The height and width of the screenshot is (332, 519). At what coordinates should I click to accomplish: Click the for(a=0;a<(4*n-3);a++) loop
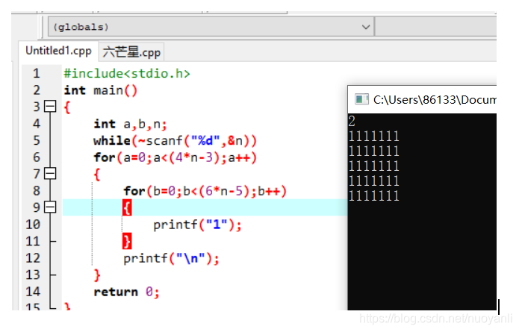click(175, 157)
